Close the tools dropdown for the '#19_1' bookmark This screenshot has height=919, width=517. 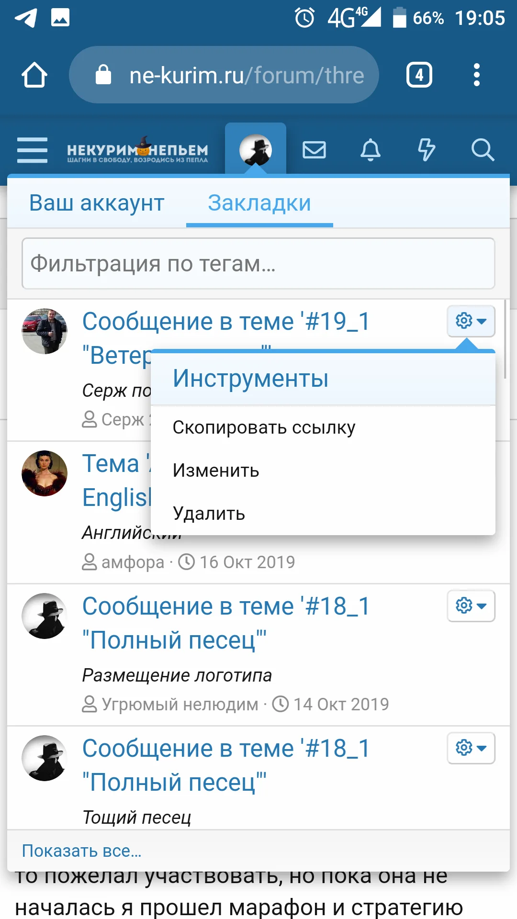click(471, 321)
